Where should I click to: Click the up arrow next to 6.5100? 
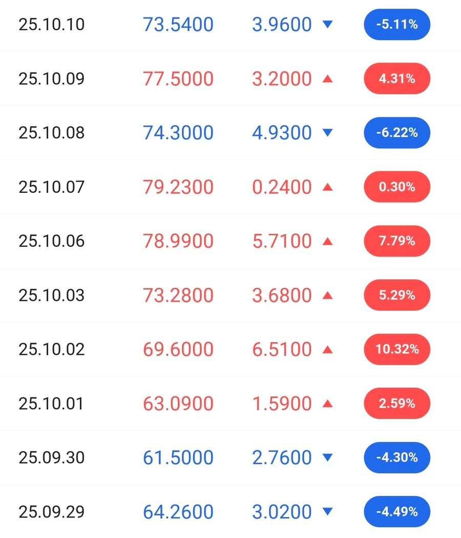point(328,350)
